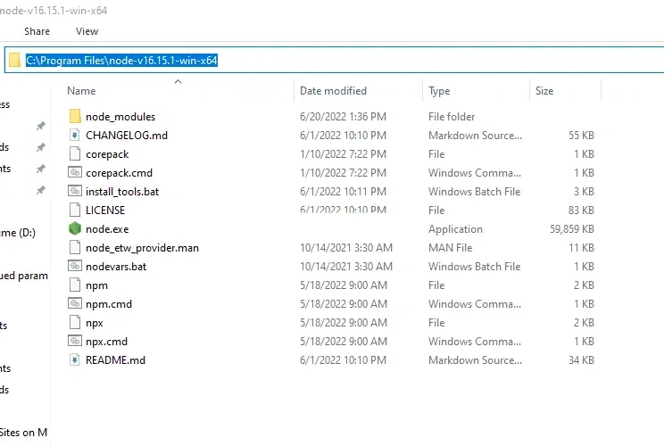Click the 83 KB size of LICENSE
Viewport: 664px width, 446px height.
[x=581, y=211]
